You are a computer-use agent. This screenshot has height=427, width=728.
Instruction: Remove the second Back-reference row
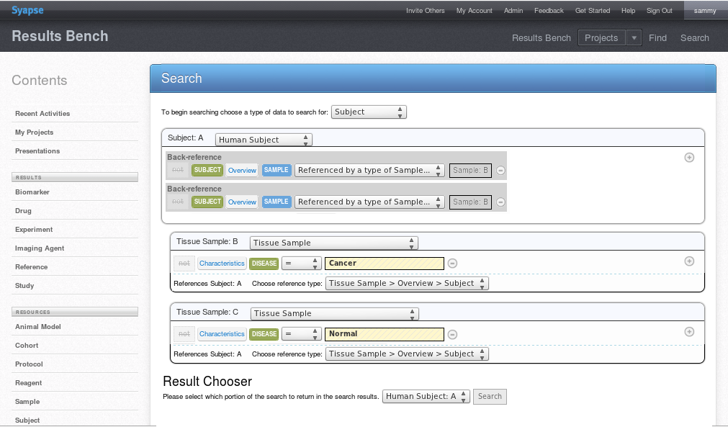pyautogui.click(x=501, y=202)
